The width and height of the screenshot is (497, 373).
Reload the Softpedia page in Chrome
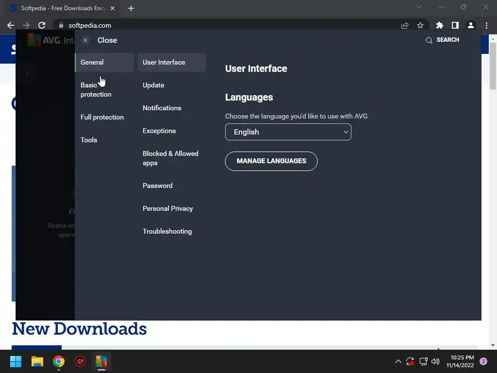[42, 25]
